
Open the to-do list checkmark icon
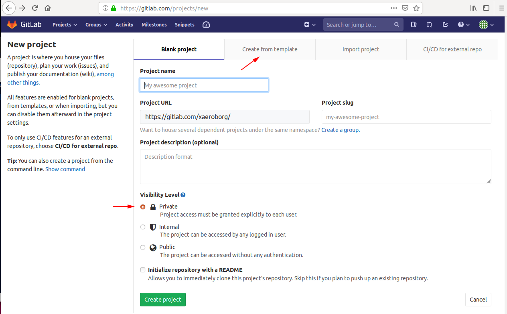point(445,24)
